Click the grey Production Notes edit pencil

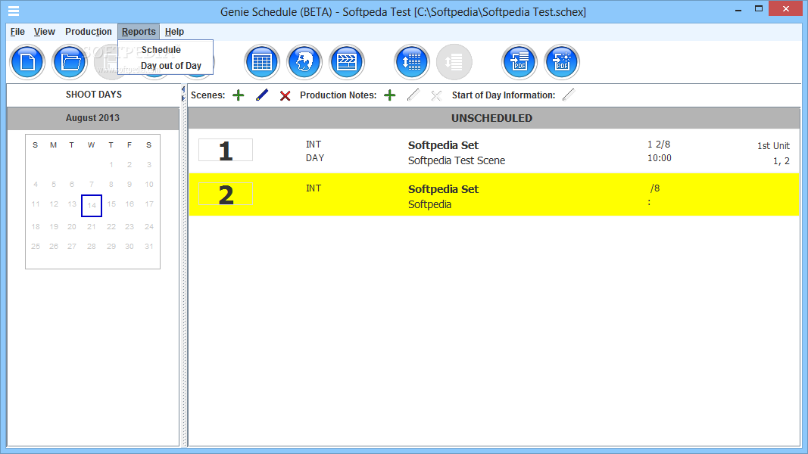click(x=413, y=95)
